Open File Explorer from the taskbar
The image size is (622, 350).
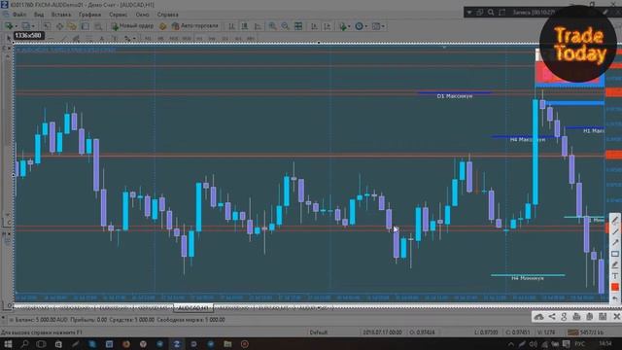[227, 344]
